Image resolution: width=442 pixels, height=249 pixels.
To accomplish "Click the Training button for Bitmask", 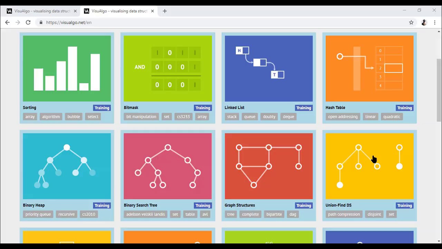I will click(203, 108).
